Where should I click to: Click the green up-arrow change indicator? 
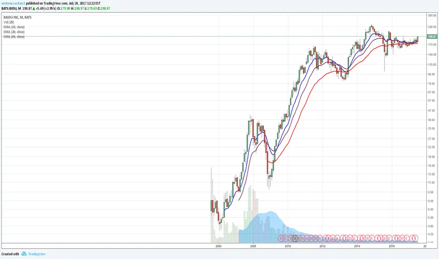(x=34, y=8)
